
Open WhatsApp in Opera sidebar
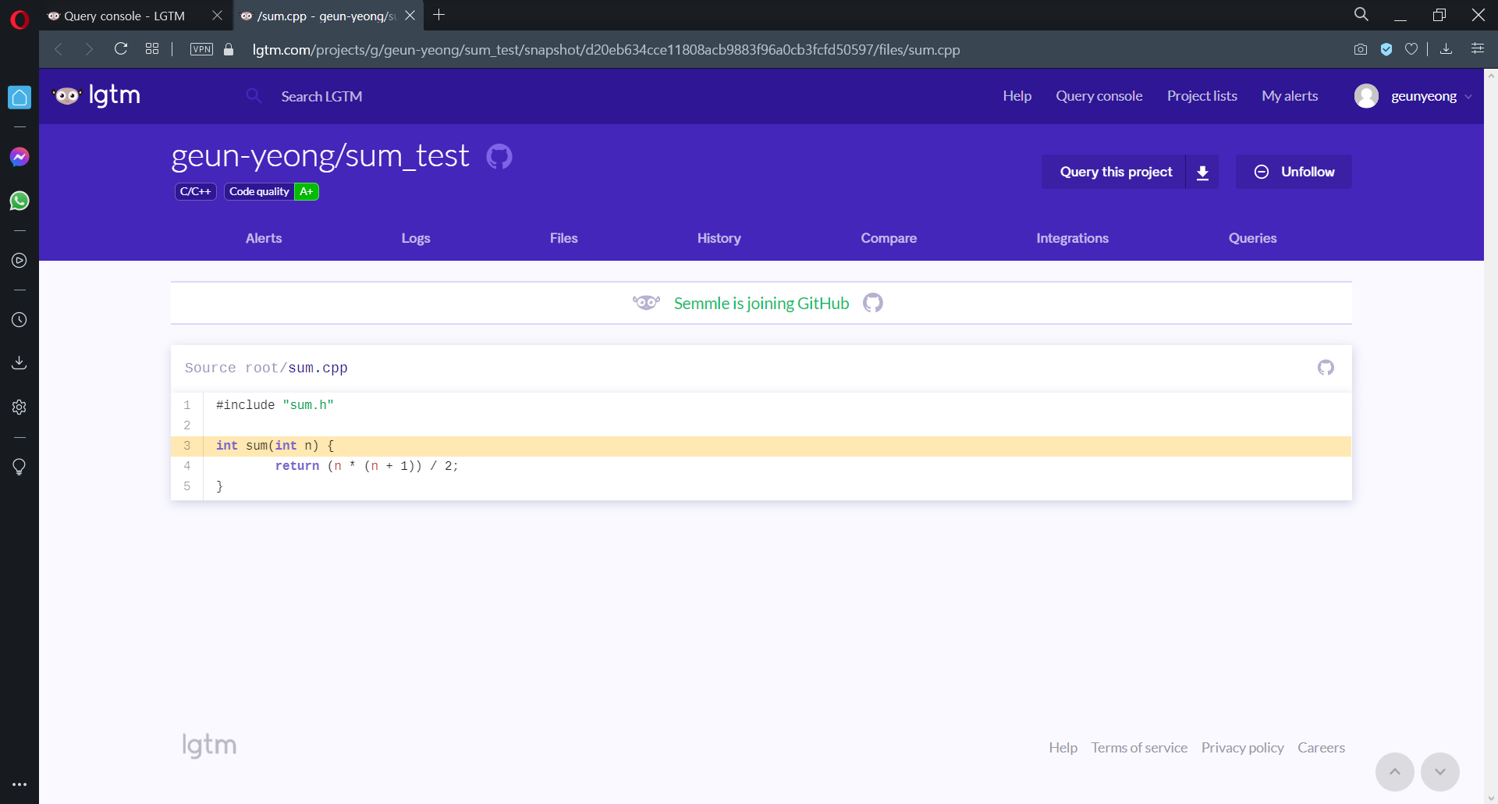point(20,201)
